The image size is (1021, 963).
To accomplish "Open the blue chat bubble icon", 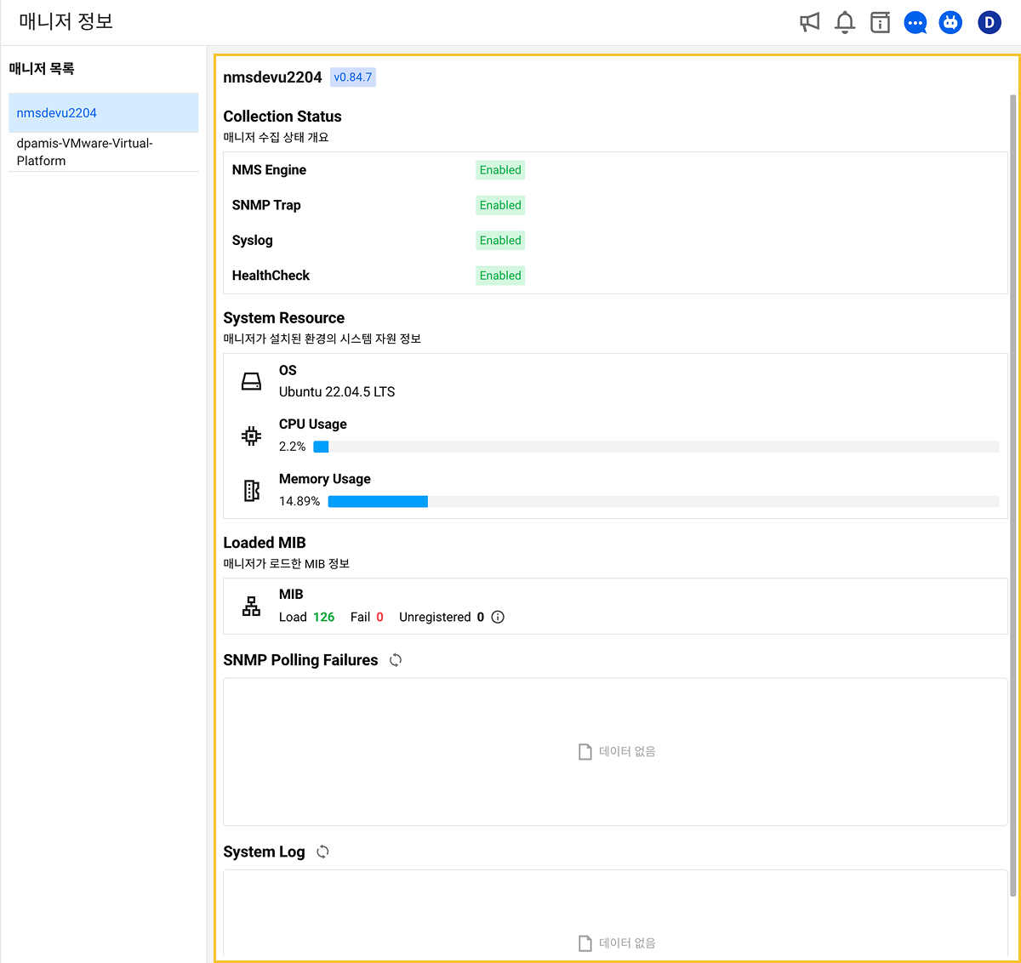I will (915, 23).
